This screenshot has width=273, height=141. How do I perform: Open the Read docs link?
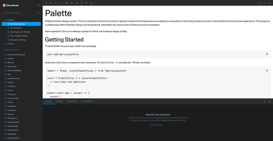tap(158, 125)
